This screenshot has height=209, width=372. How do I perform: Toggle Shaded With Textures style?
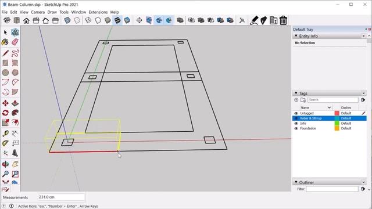point(117,20)
